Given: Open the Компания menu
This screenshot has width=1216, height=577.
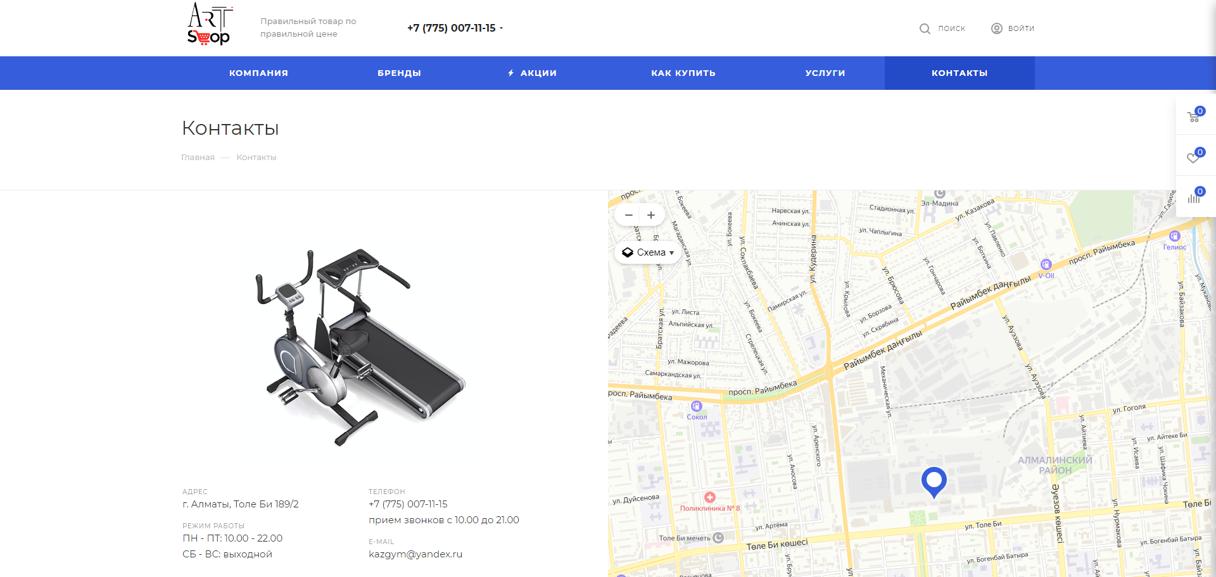Looking at the screenshot, I should (x=258, y=73).
